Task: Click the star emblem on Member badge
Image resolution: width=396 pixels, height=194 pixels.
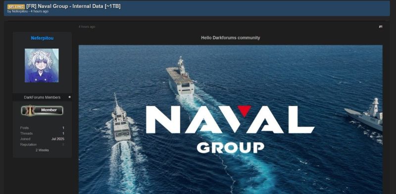Action: pos(30,110)
